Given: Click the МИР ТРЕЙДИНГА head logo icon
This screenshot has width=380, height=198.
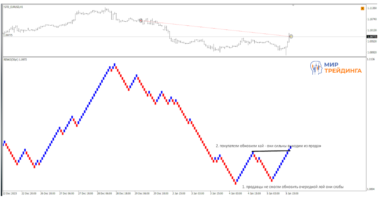Looking at the screenshot, I should tap(316, 68).
